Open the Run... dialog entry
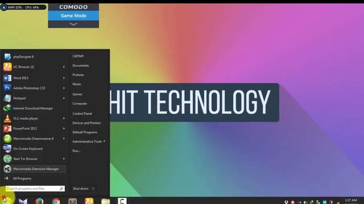The width and height of the screenshot is (364, 204). [x=76, y=151]
